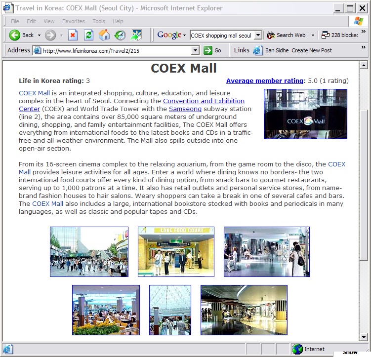Click the 228 blocked popup blocker icon
Screen dimensions: 371x357
pyautogui.click(x=326, y=35)
